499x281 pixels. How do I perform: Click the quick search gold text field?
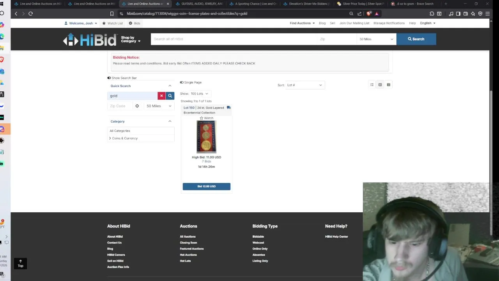pyautogui.click(x=132, y=96)
